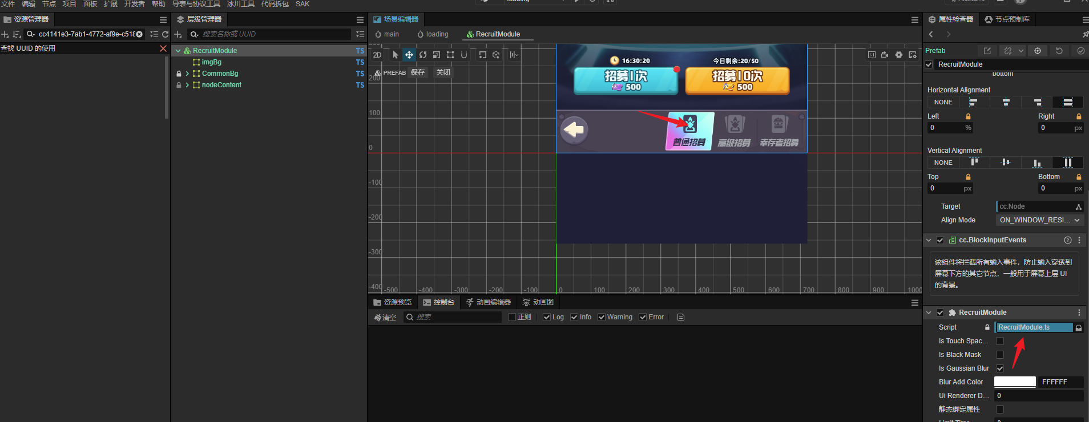Close the UUID usage search bar
Viewport: 1089px width, 422px height.
point(163,48)
